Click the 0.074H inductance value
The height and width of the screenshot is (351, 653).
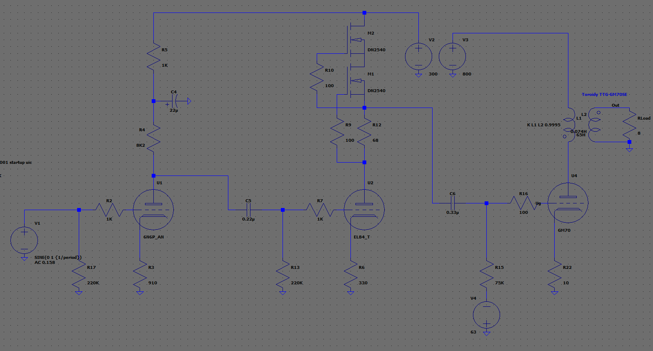click(578, 131)
